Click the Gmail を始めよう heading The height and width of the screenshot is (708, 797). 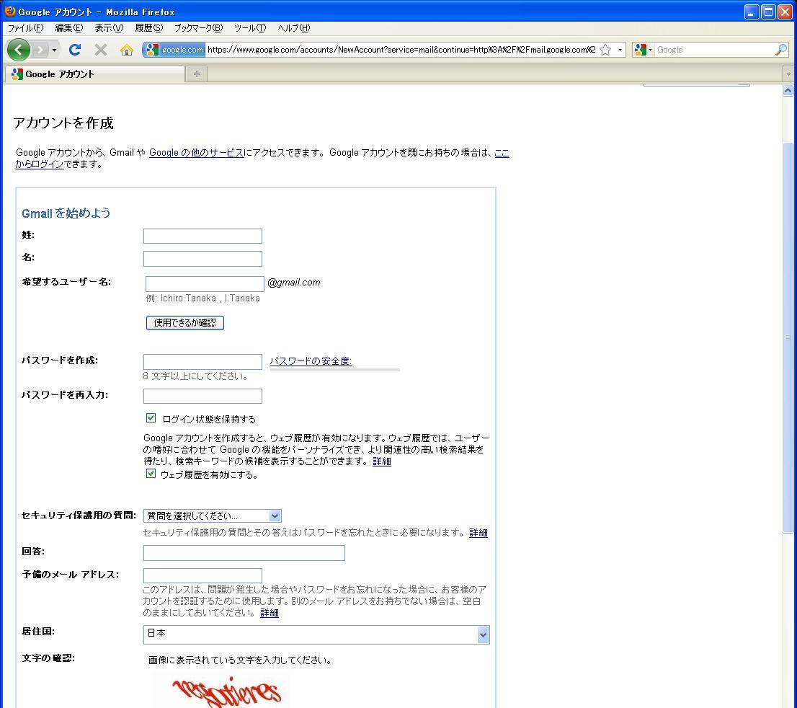[x=66, y=213]
